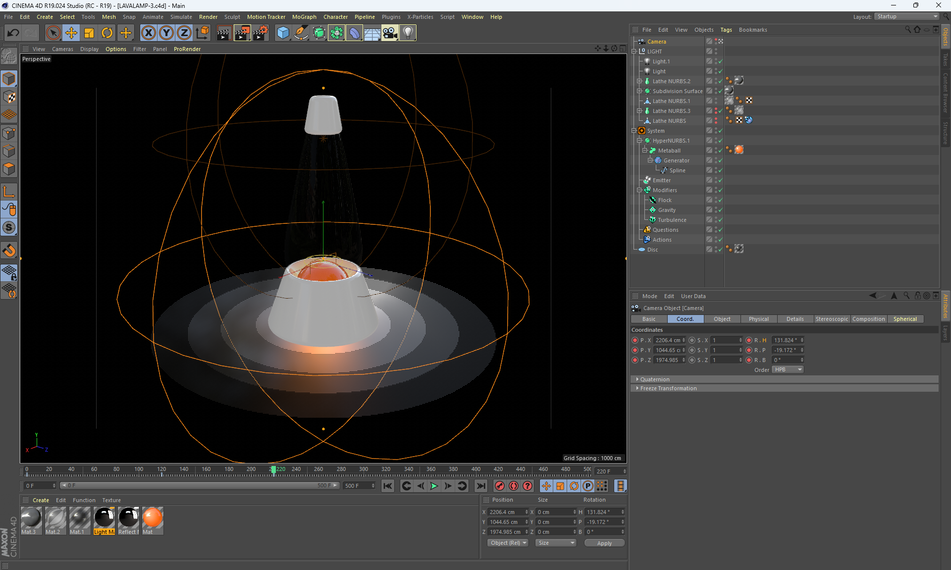The width and height of the screenshot is (951, 570).
Task: Click the Render Settings clapperboard icon
Action: pos(261,33)
